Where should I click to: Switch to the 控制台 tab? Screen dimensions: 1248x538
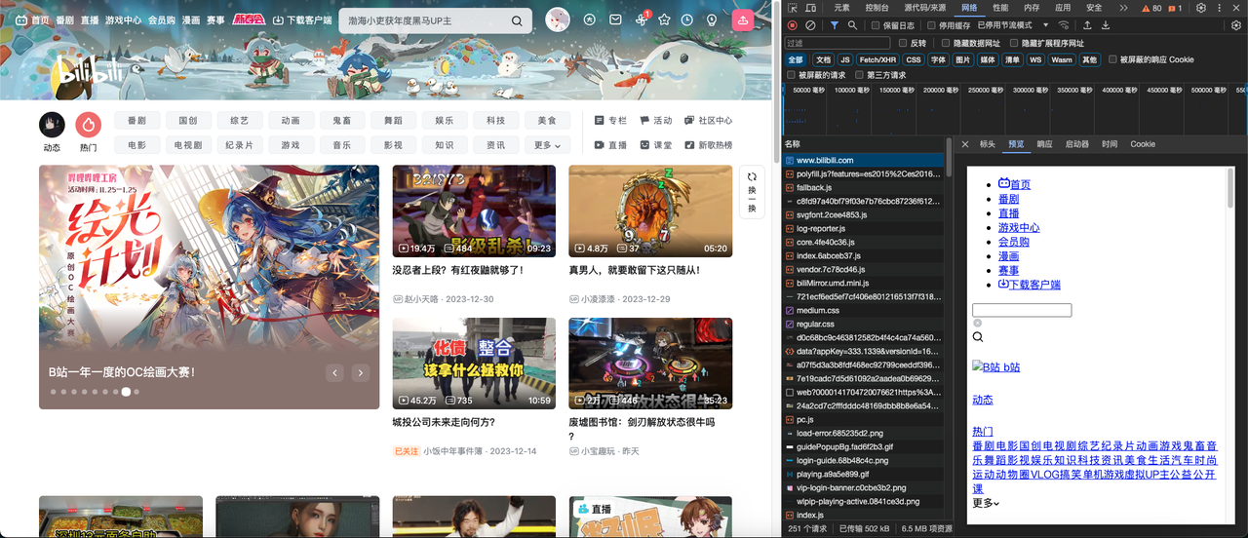point(877,8)
